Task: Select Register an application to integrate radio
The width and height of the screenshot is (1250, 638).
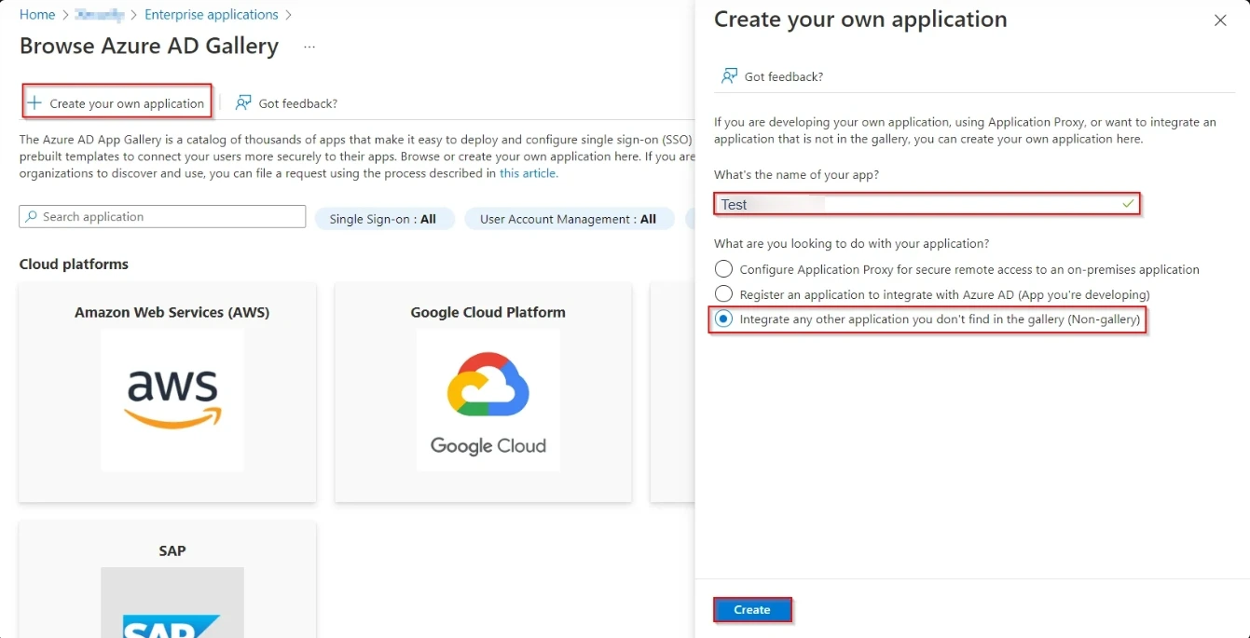Action: [x=724, y=294]
